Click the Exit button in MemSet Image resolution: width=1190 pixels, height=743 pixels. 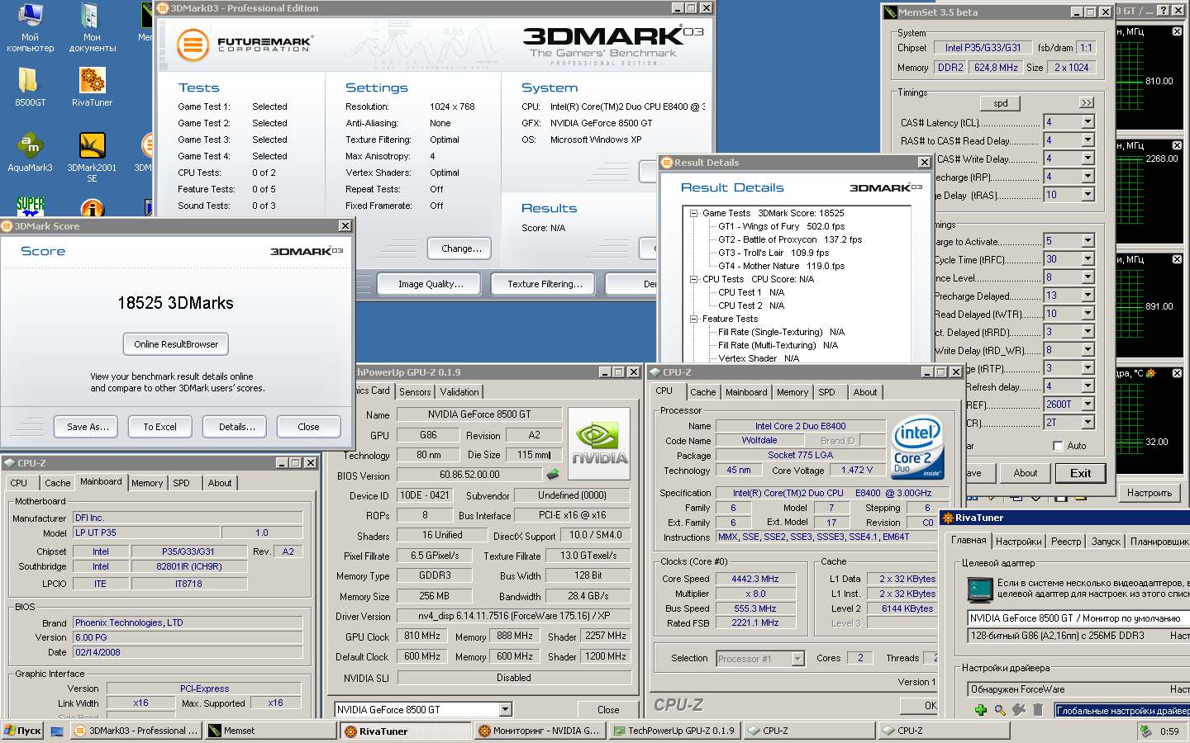point(1081,473)
